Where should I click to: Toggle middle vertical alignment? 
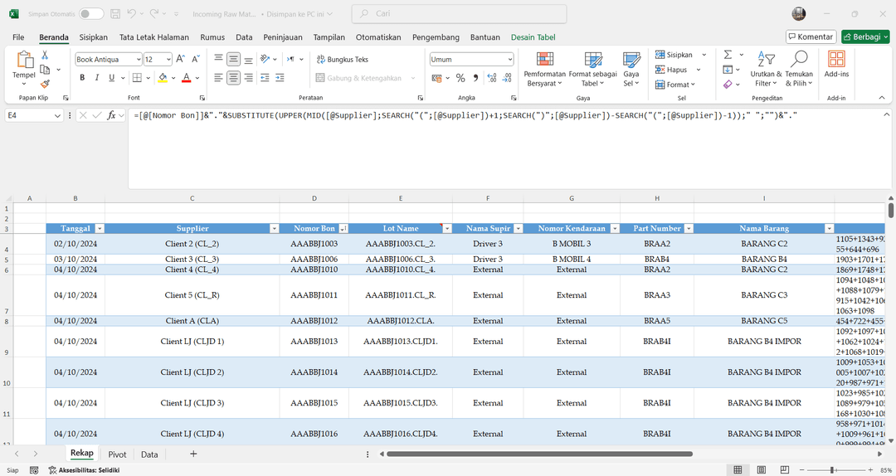coord(233,59)
